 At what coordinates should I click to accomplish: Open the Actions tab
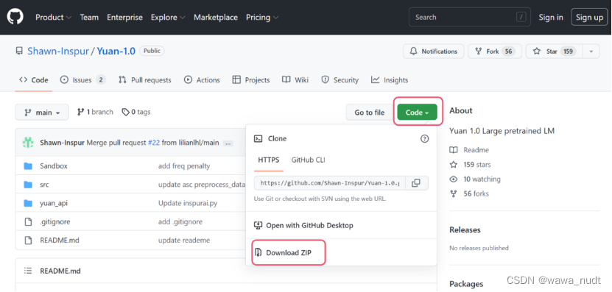[x=202, y=80]
